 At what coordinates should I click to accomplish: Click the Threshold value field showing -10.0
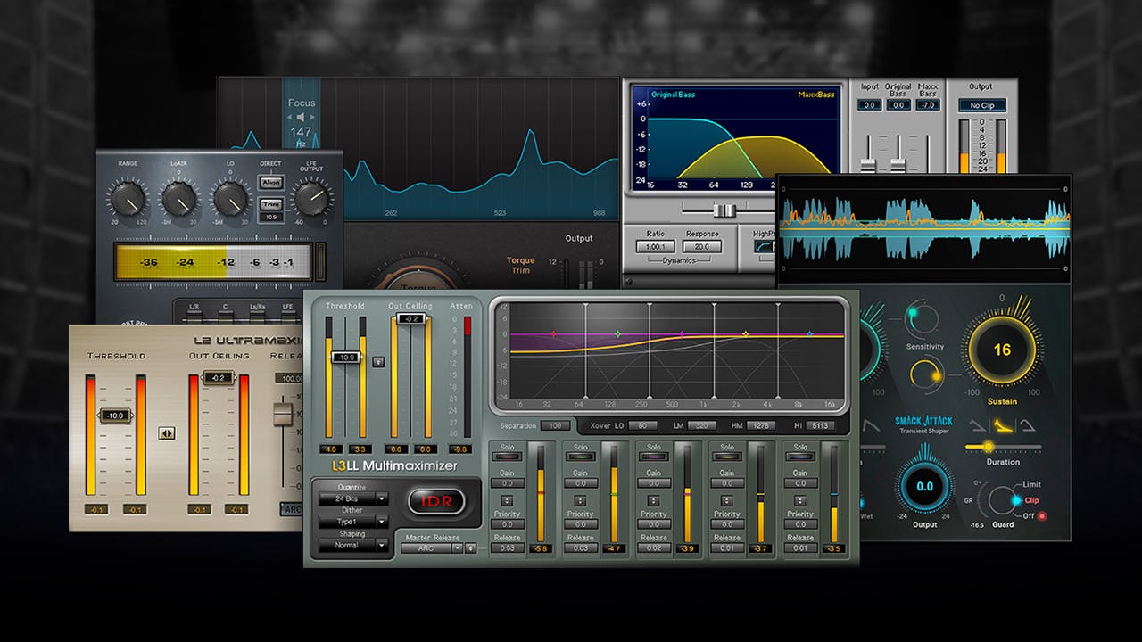(x=346, y=356)
